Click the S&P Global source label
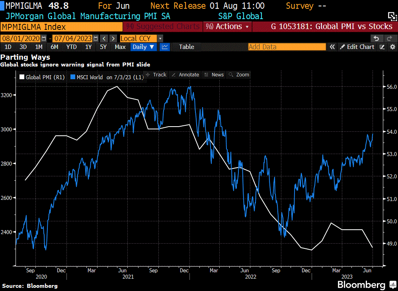The image size is (398, 291). 241,16
